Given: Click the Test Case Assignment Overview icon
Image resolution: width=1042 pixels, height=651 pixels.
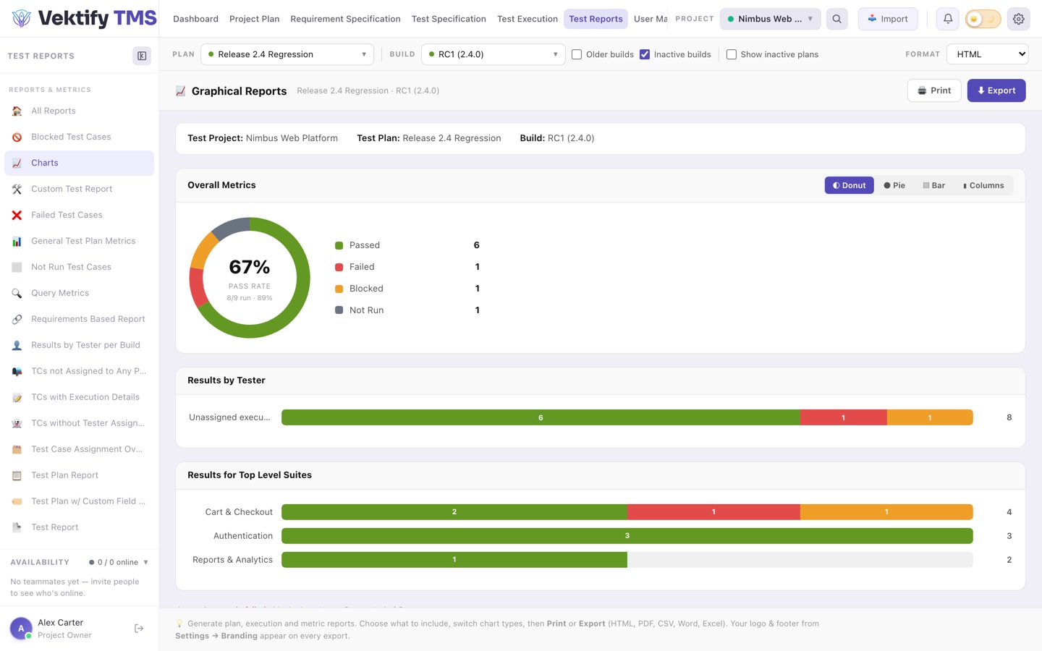Looking at the screenshot, I should point(17,449).
